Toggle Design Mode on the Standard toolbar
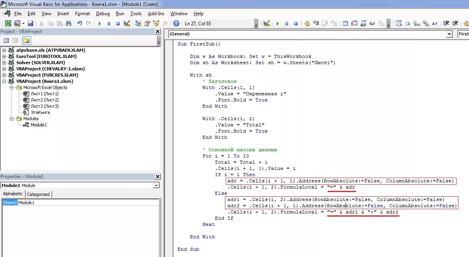Viewport: 469px width, 257px height. coord(126,23)
